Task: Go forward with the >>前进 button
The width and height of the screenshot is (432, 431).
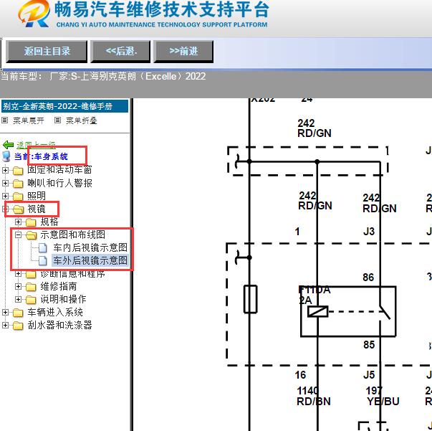Action: click(x=183, y=52)
